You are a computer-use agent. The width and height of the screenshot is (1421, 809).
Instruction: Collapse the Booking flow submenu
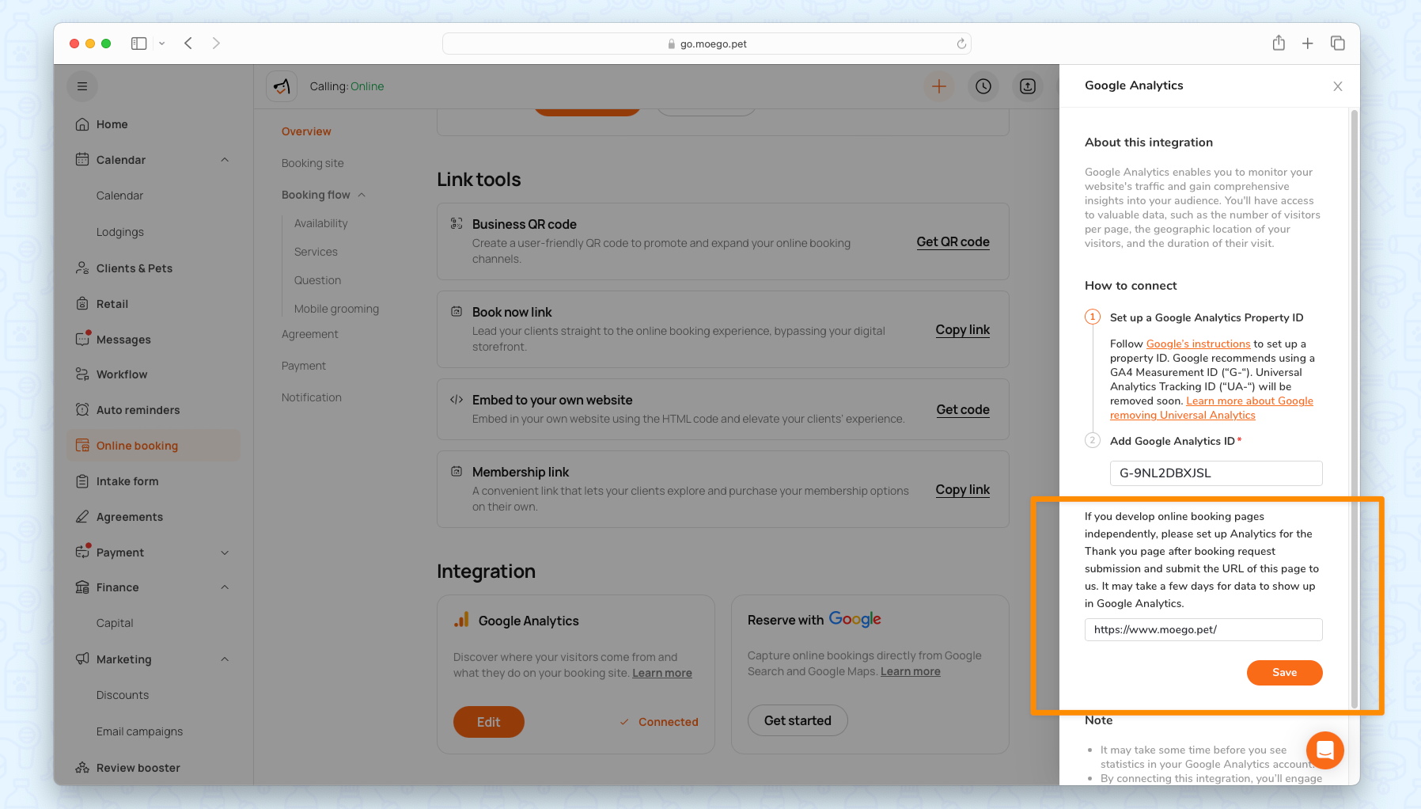point(362,195)
